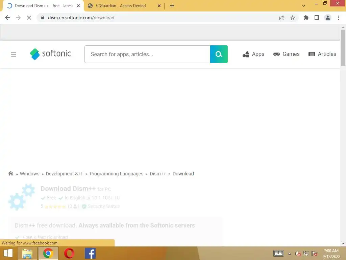
Task: Click the breadcrumb home icon
Action: [10, 174]
